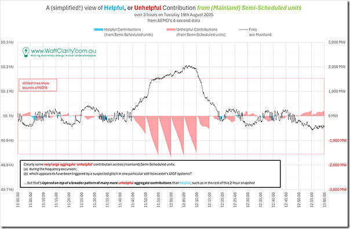Select the Unhelpful Contributions legend label
Viewport: 350px width, 229px height.
coord(201,32)
